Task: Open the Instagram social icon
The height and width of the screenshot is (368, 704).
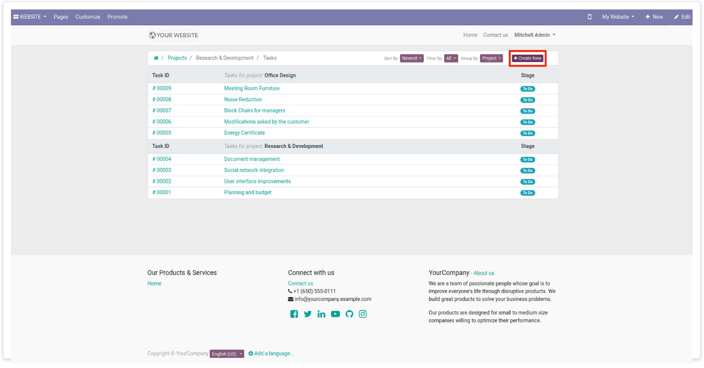Action: coord(363,314)
